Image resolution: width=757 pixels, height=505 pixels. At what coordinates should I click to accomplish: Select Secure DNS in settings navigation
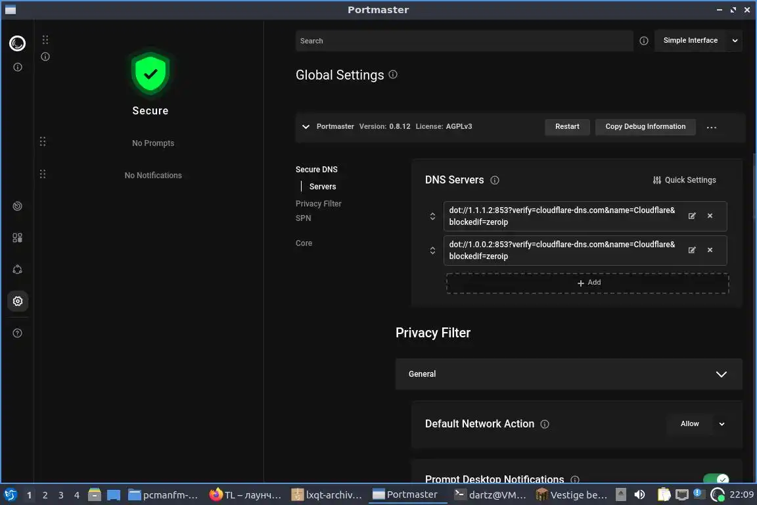pos(316,170)
